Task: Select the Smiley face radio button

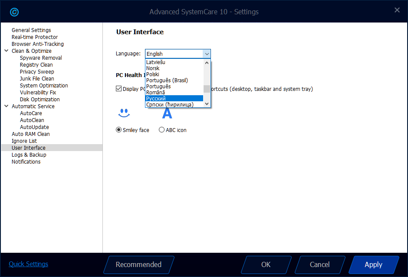Action: [x=119, y=130]
